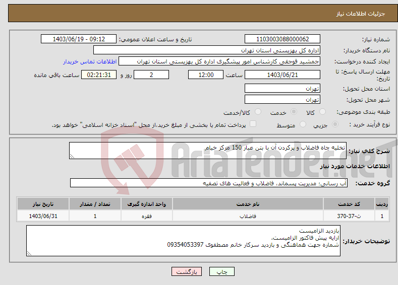Click the تاریخ نیاز column header
398x285 pixels.
43,204
